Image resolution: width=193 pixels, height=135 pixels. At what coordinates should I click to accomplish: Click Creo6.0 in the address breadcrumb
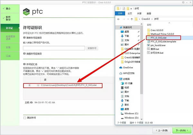coord(146,19)
